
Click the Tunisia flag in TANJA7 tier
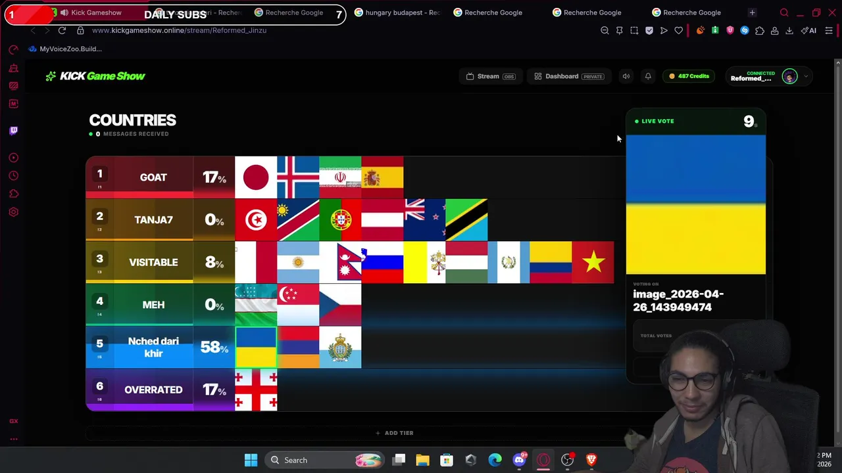(x=256, y=219)
